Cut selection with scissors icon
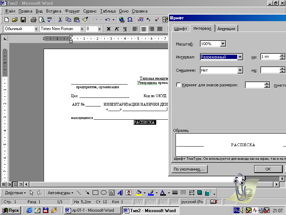This screenshot has width=286, height=215. 60,20
